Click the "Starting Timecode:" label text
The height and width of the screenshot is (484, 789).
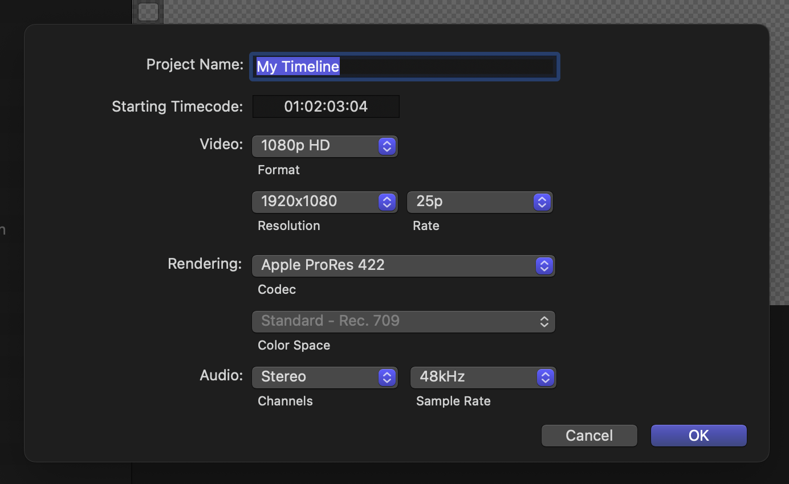click(x=177, y=106)
